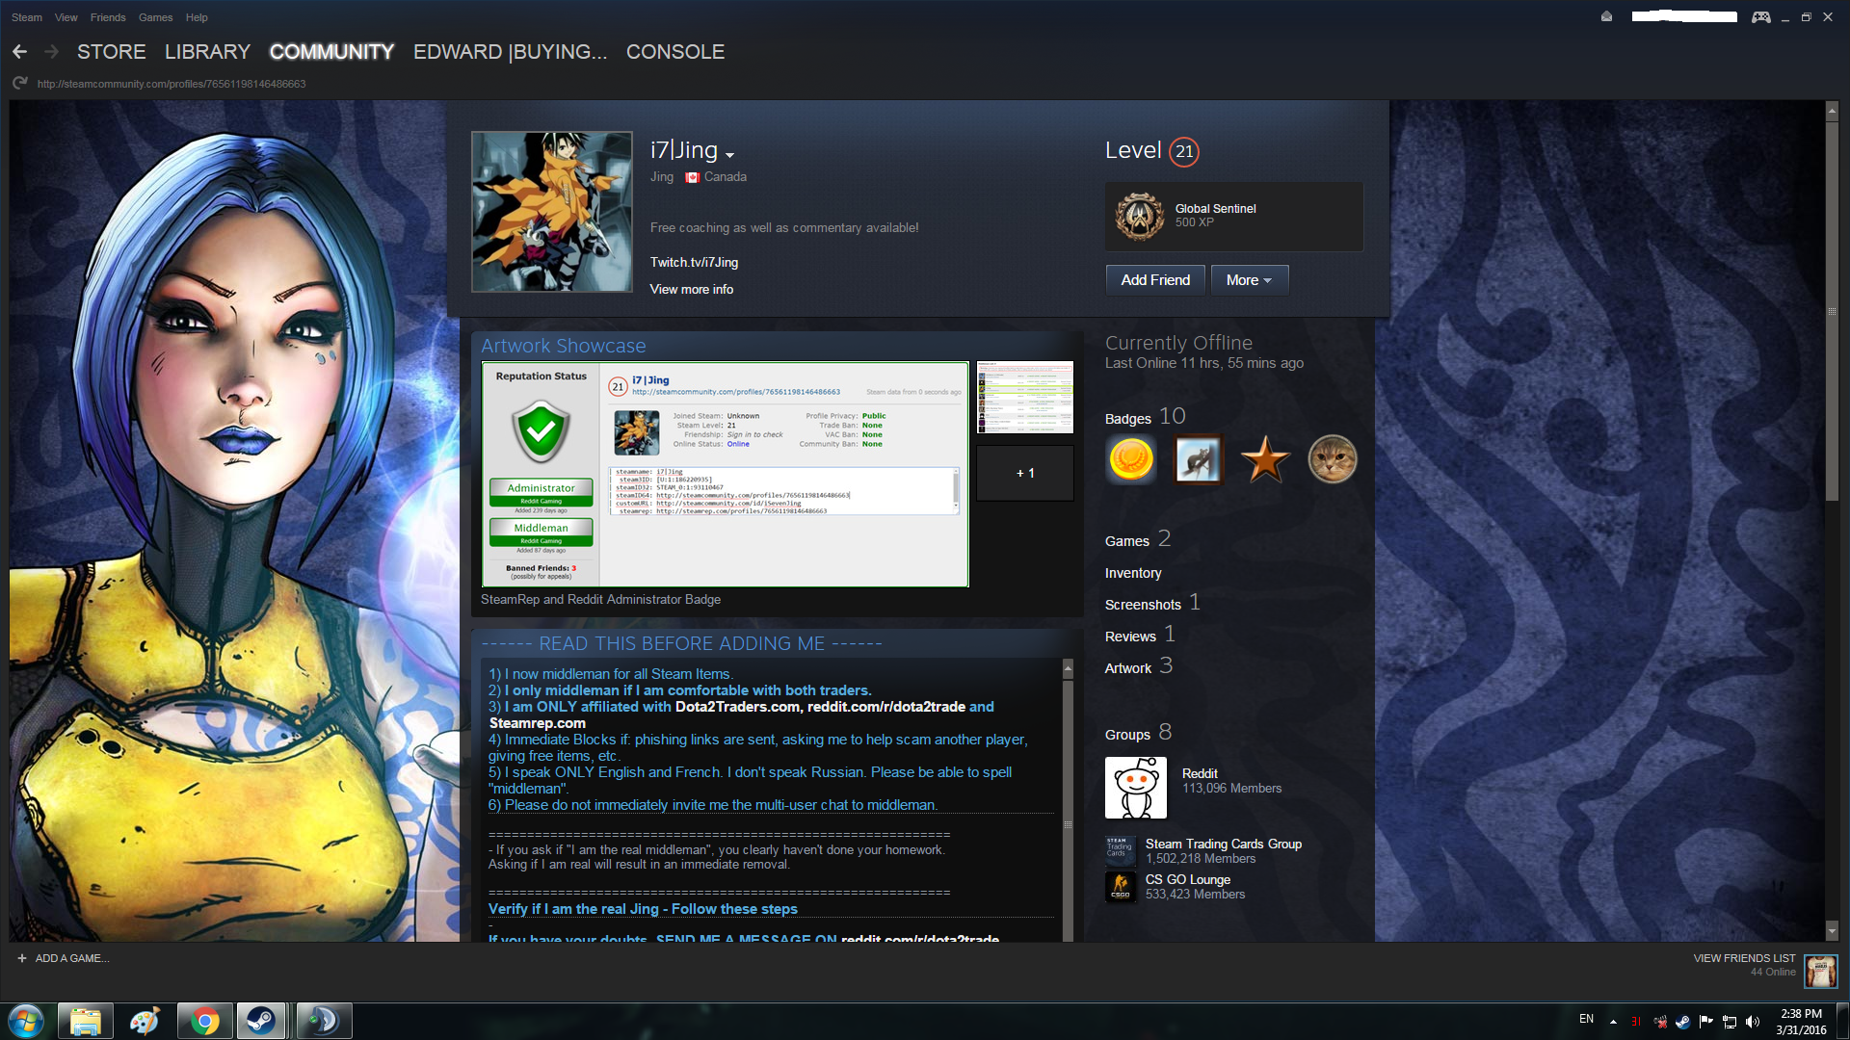Open the Reddit group avatar
The height and width of the screenshot is (1040, 1850).
1136,788
